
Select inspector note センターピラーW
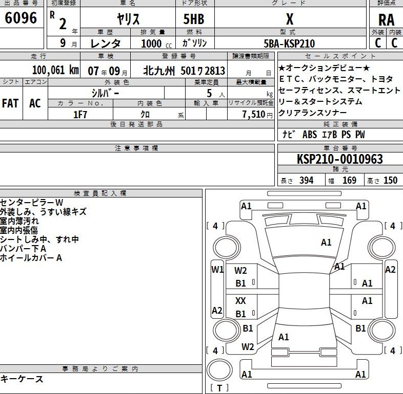tap(32, 203)
